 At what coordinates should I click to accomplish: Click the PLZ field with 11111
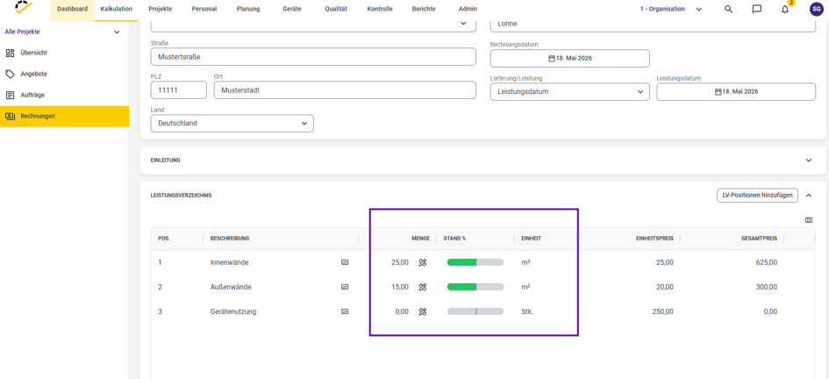point(179,89)
